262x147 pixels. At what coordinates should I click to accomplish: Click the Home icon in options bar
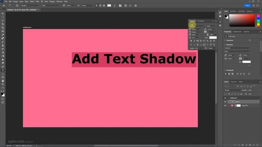coord(4,5)
